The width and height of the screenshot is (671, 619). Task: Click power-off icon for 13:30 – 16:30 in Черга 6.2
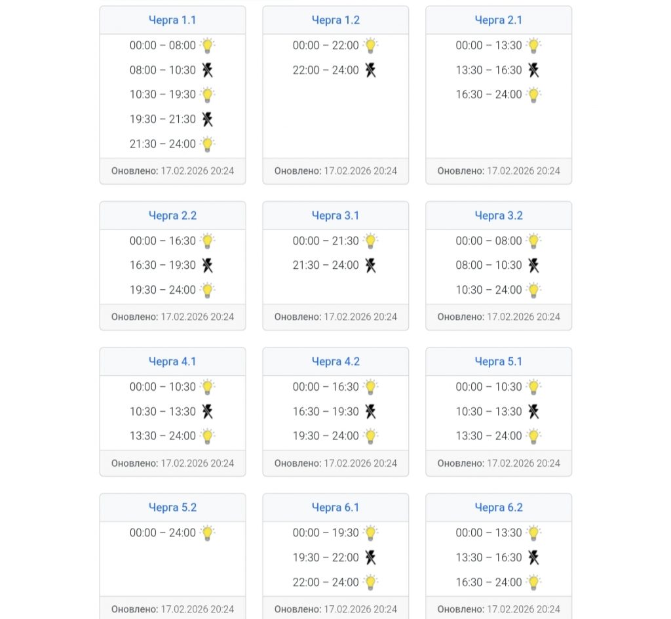533,557
